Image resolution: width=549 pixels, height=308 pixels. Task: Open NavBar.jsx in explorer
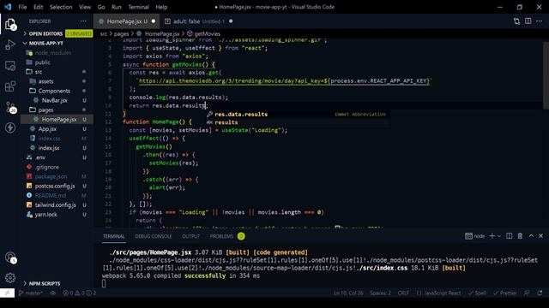(x=57, y=101)
